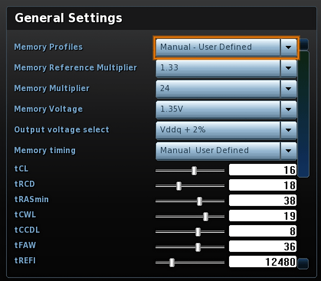Click the tCWL slider handle

pyautogui.click(x=206, y=217)
